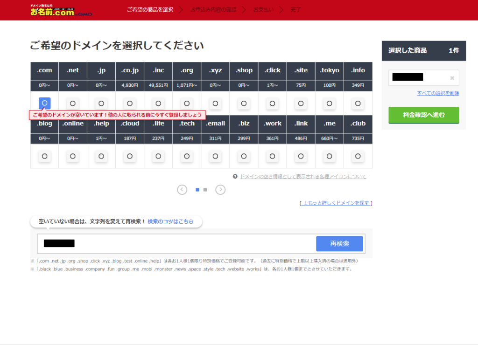
Task: Select the .jp domain option
Action: (101, 103)
